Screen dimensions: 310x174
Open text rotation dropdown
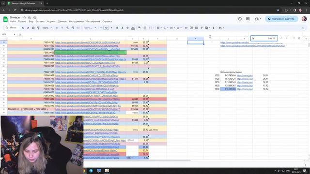179,28
